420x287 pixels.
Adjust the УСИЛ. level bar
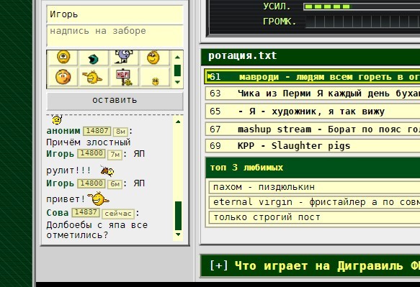tap(362, 6)
